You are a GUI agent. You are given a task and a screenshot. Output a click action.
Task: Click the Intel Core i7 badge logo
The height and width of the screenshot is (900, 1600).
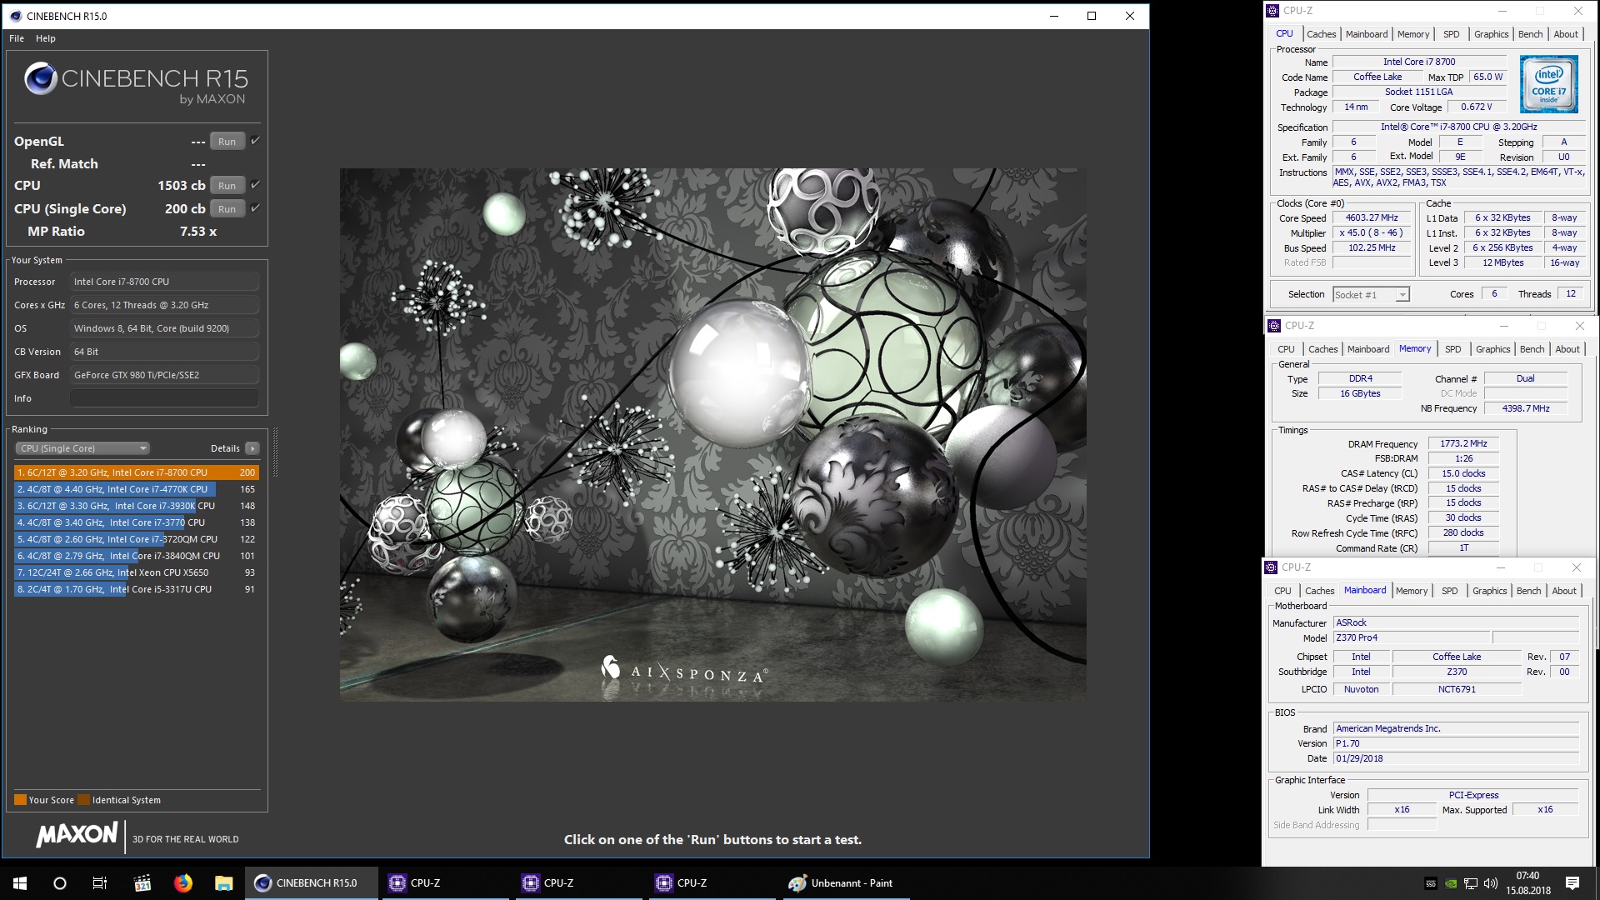(x=1548, y=84)
